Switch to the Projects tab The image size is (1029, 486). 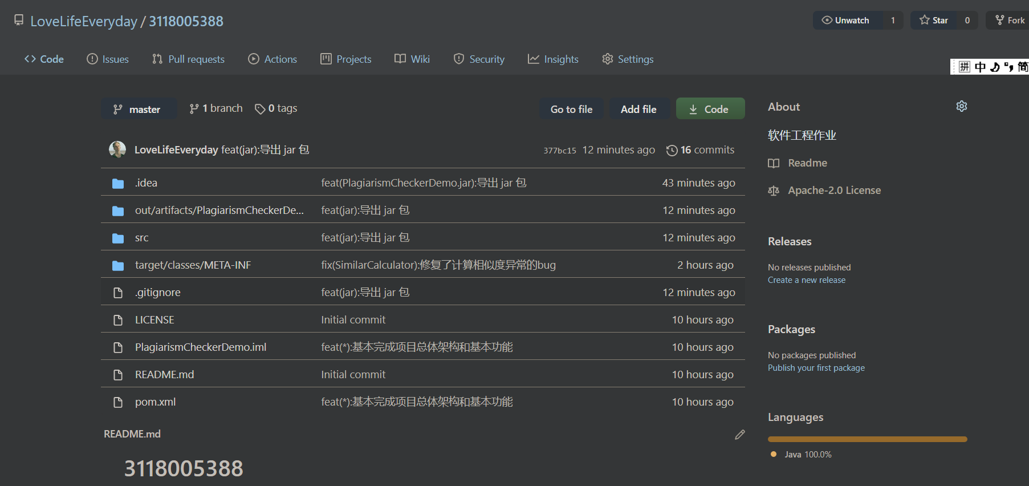click(346, 59)
